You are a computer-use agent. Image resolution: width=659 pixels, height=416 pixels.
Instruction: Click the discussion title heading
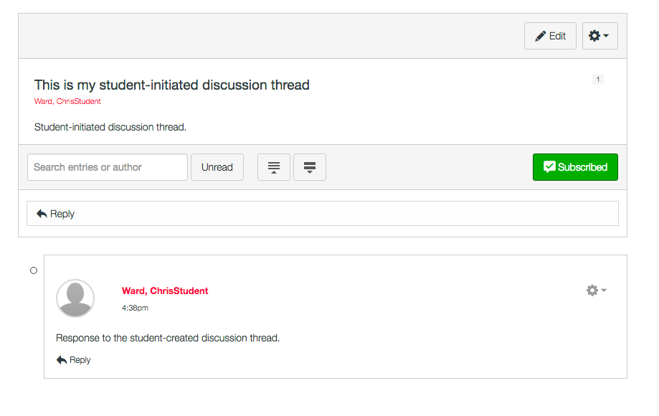point(172,85)
